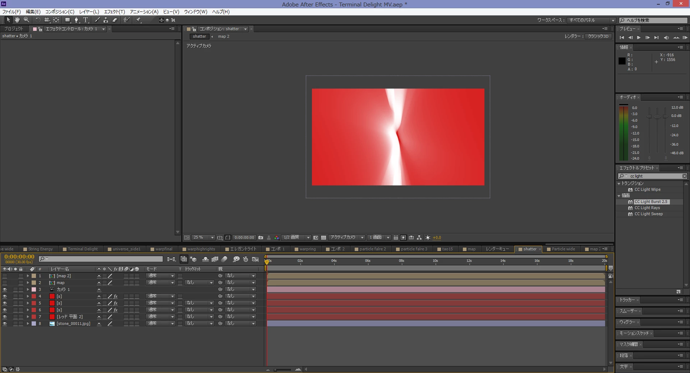
Task: Select the Hand tool in toolbar
Action: pyautogui.click(x=17, y=20)
